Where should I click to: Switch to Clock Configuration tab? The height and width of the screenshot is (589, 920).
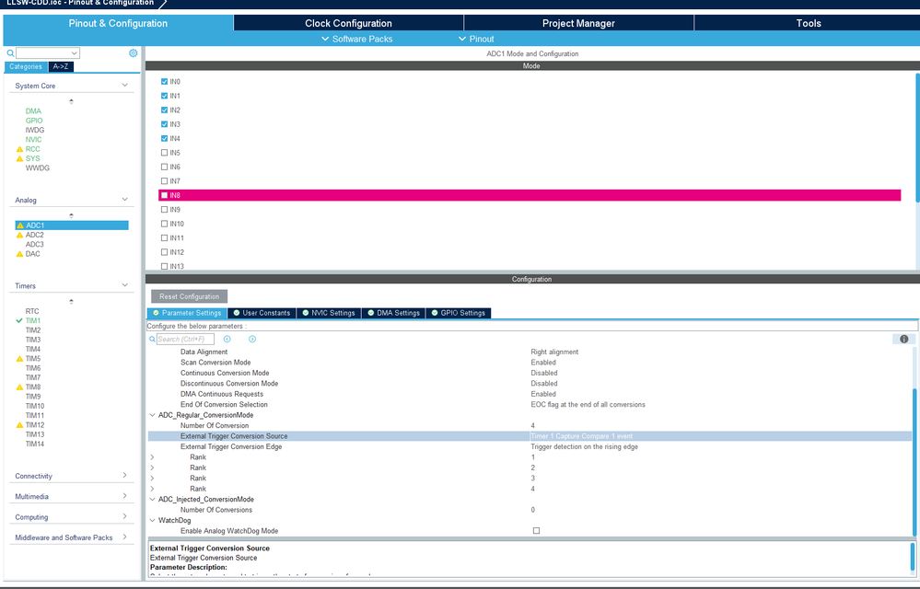tap(348, 23)
